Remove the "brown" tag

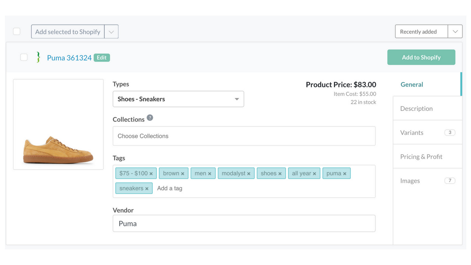(x=183, y=173)
